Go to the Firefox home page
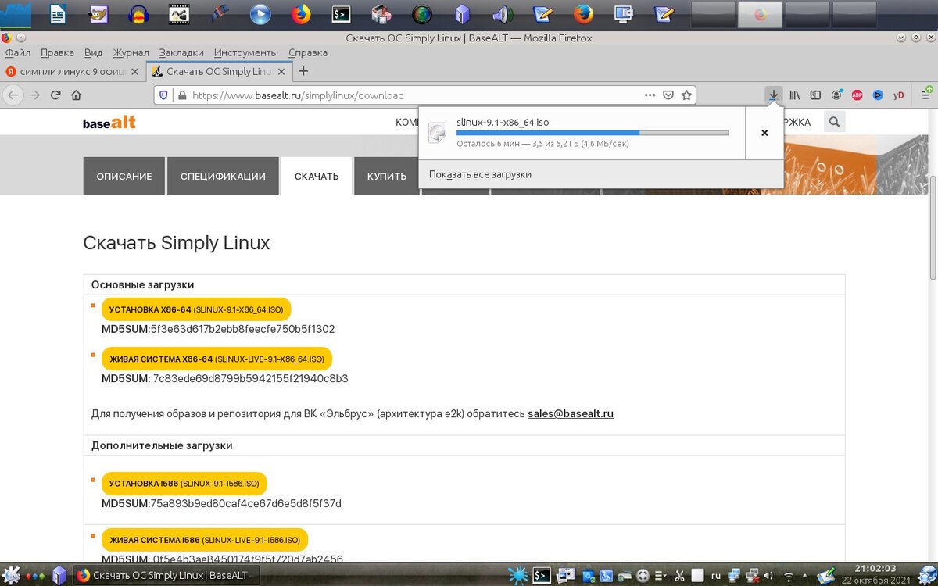Viewport: 938px width, 586px height. tap(76, 95)
